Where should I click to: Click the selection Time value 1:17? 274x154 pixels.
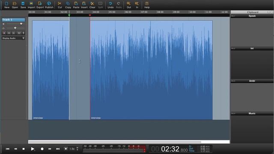205,151
